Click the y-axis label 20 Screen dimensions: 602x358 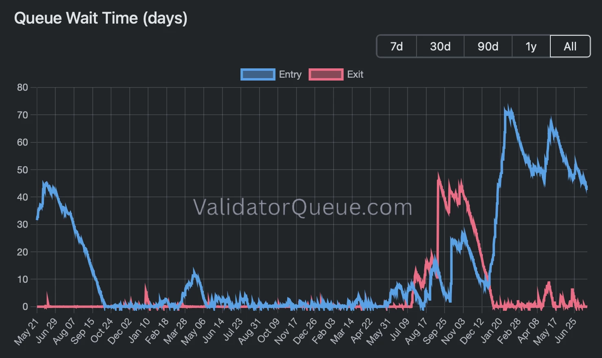(23, 252)
